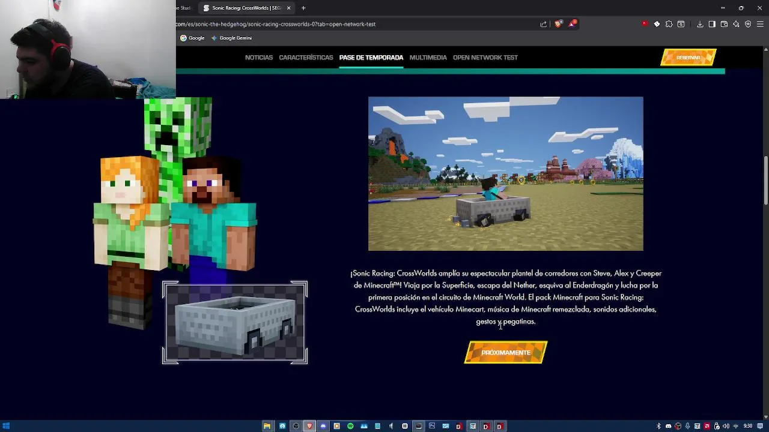
Task: Go to NOTICIAS section
Action: 259,58
